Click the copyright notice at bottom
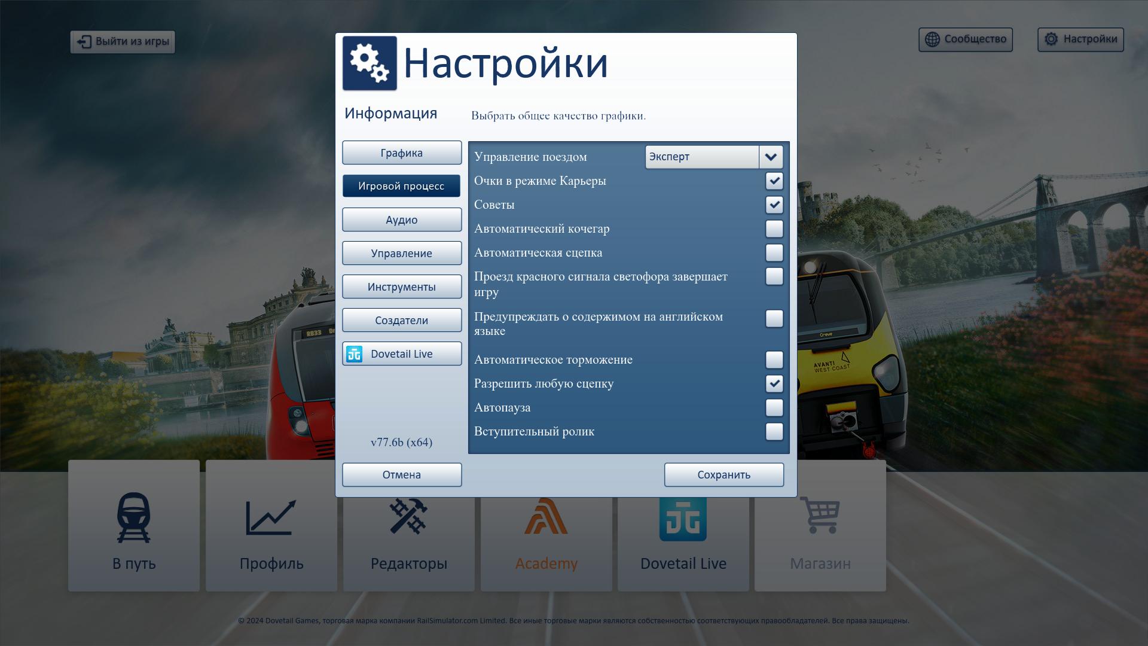1148x646 pixels. (573, 621)
